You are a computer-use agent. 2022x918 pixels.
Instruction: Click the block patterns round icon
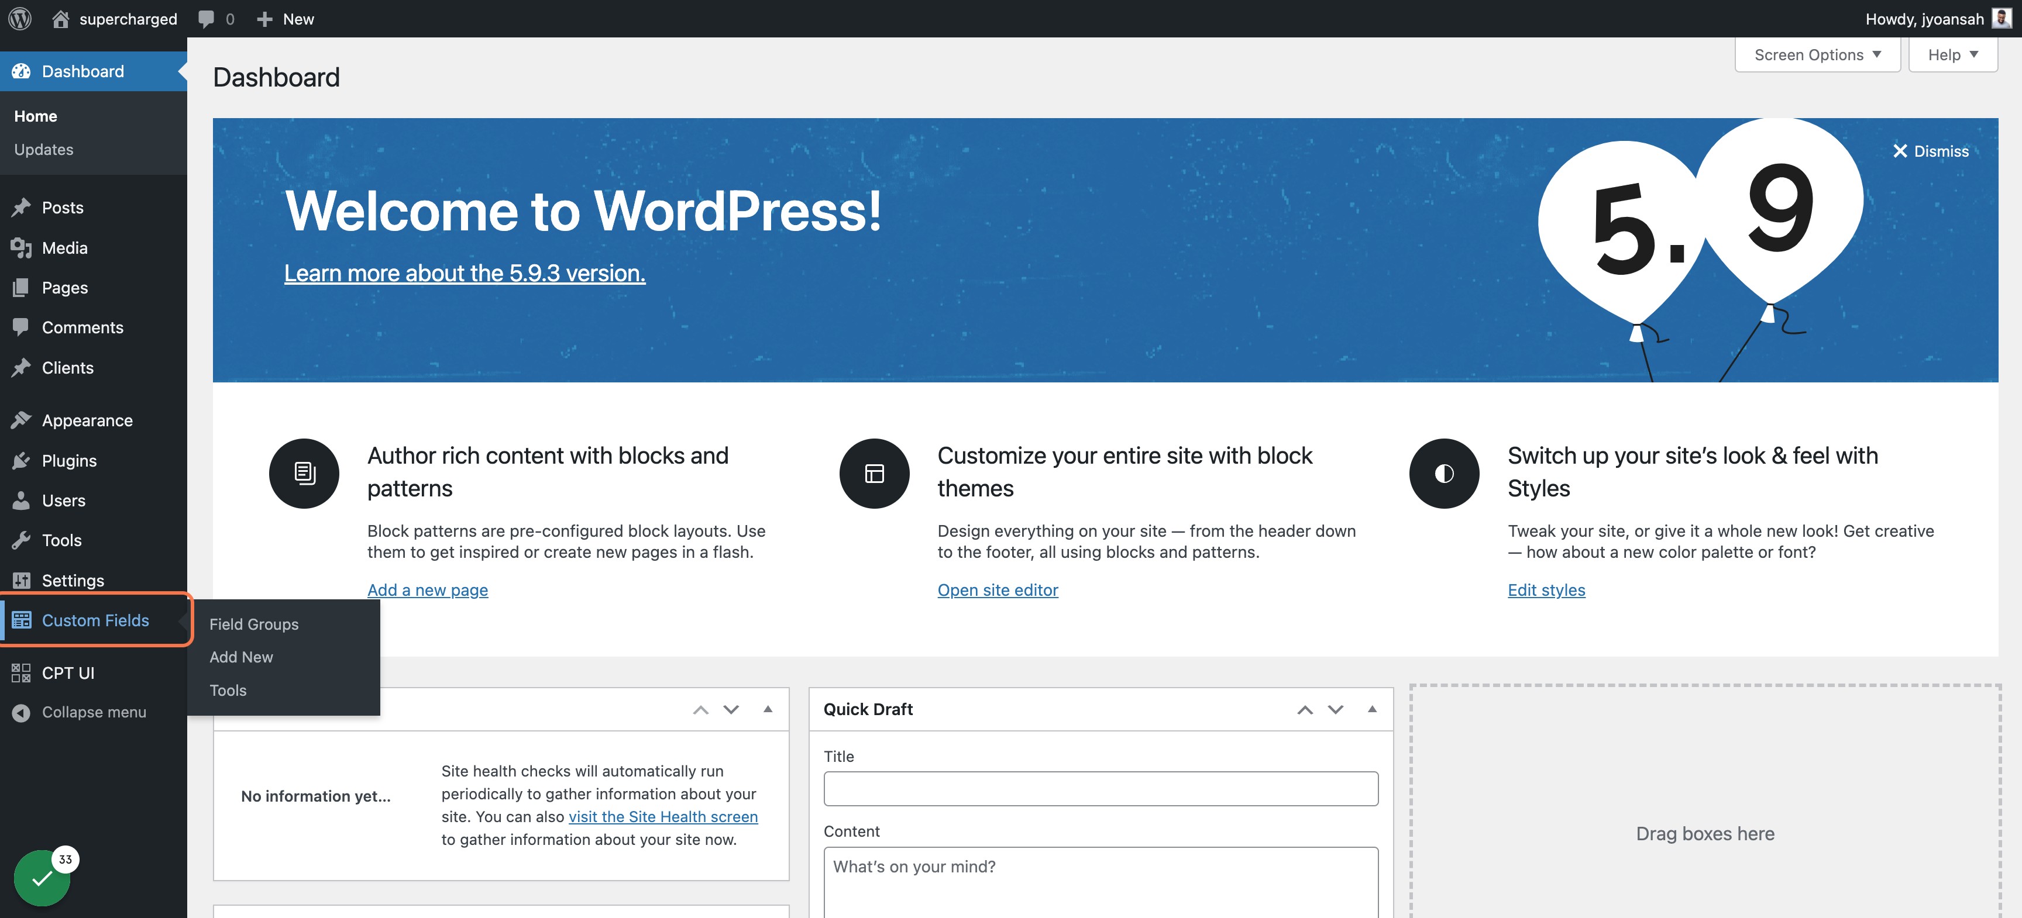pos(304,473)
